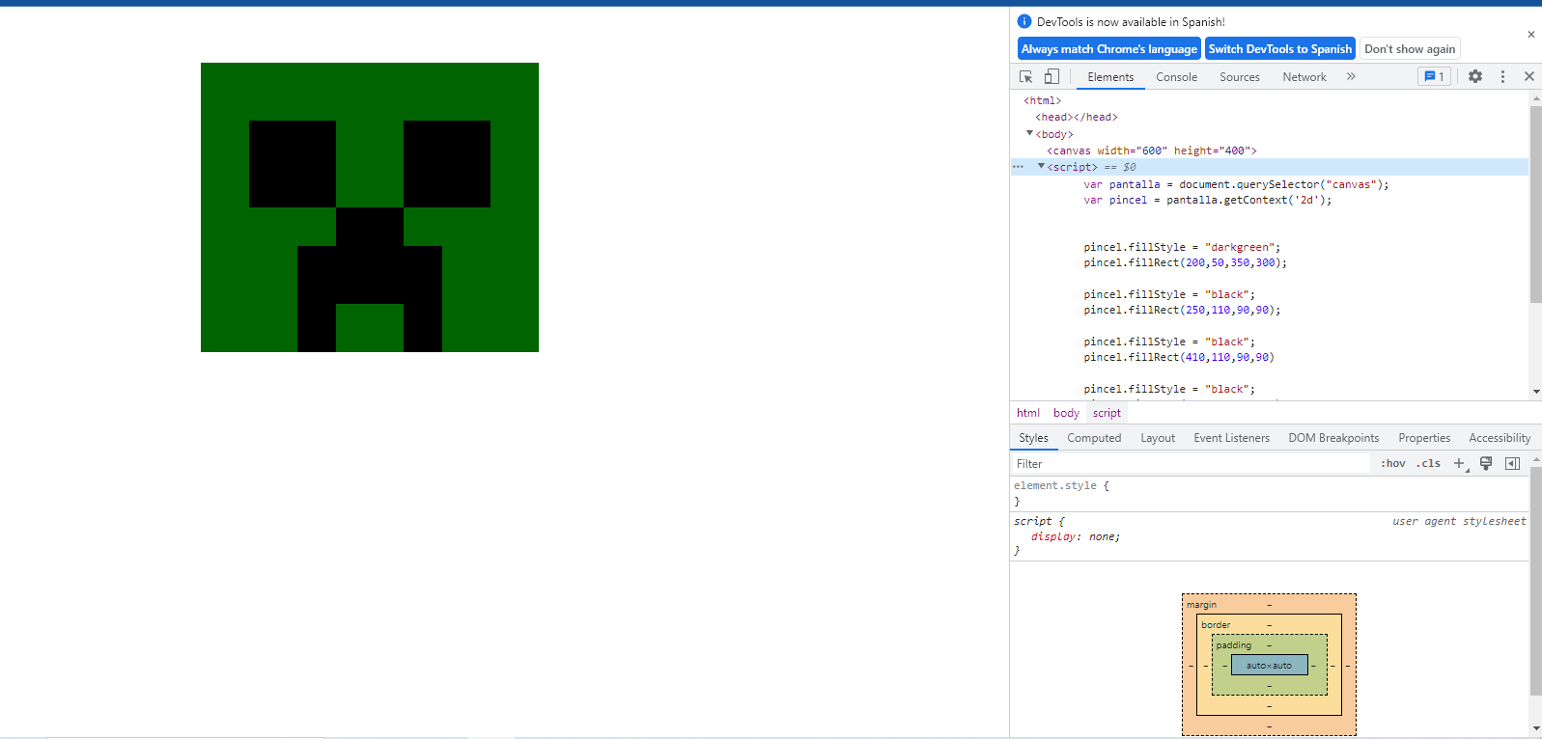Dismiss the Spanish language notification bar
This screenshot has height=739, width=1542.
pos(1530,34)
